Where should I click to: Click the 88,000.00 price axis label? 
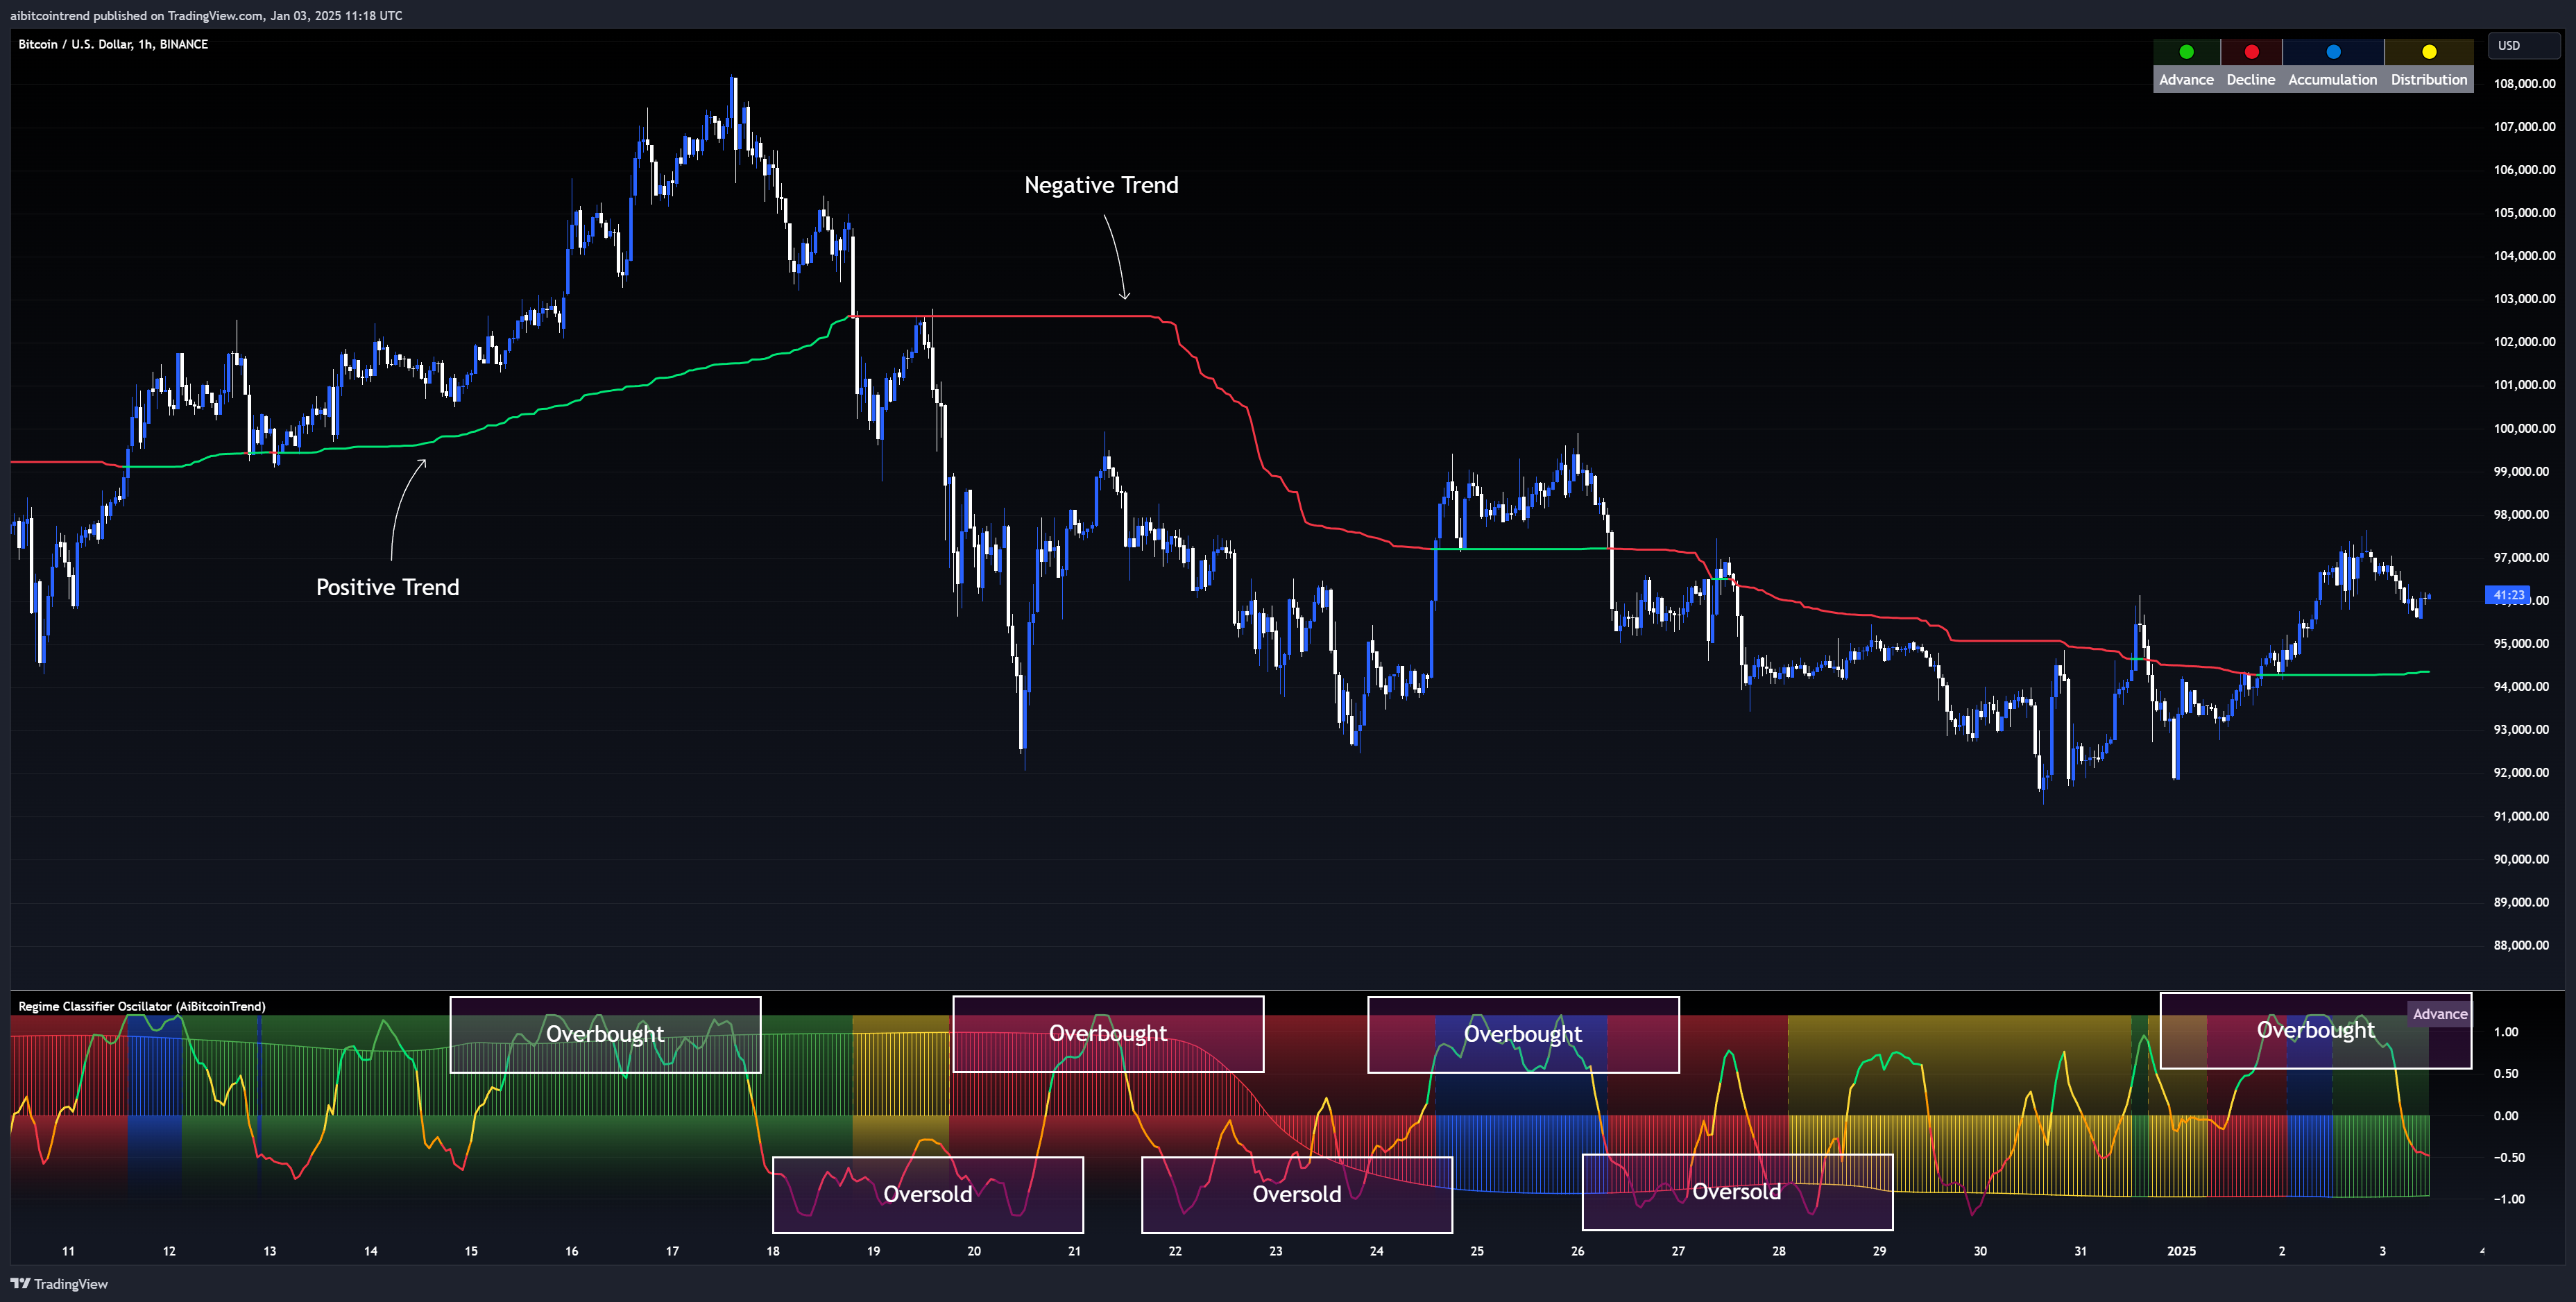(x=2521, y=945)
